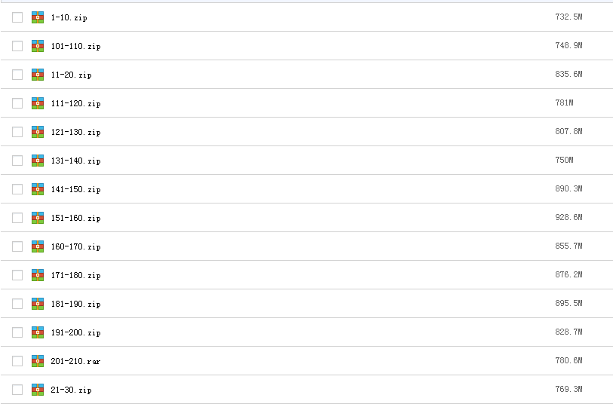
Task: Open the file 160-170.zip
Action: (x=76, y=246)
